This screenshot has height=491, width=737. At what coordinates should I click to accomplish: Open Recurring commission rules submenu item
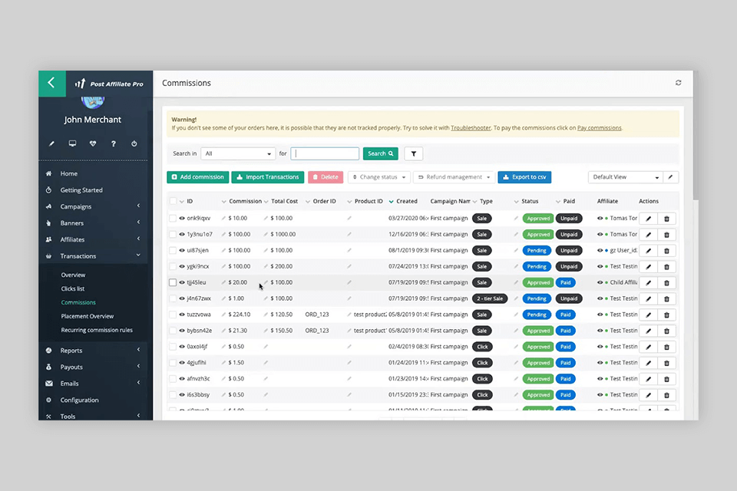97,330
